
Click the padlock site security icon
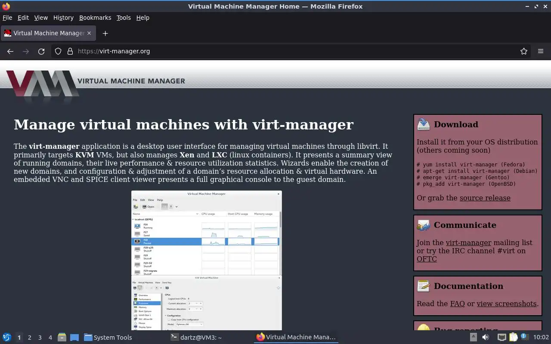[70, 51]
